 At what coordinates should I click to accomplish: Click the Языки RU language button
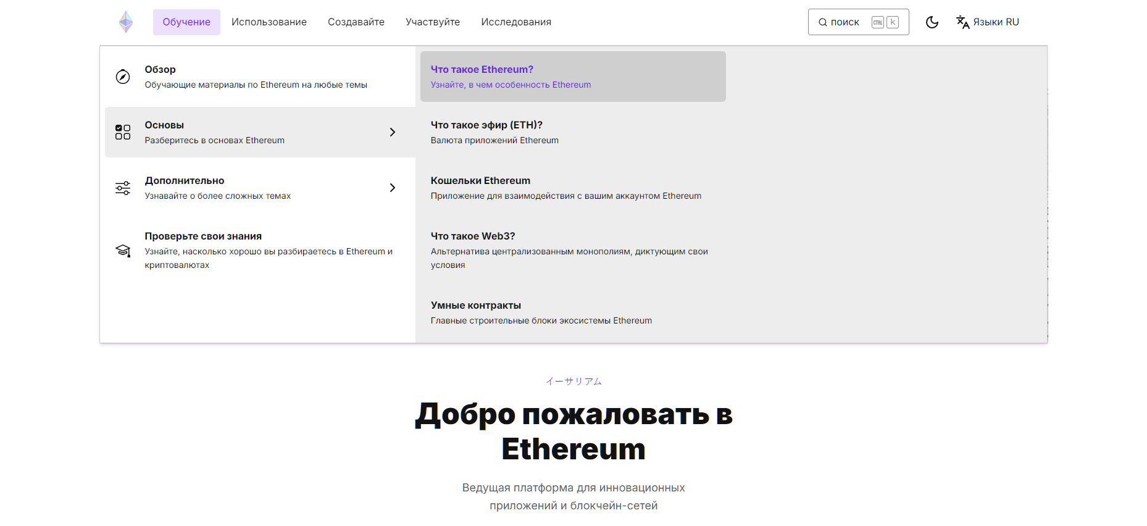988,22
